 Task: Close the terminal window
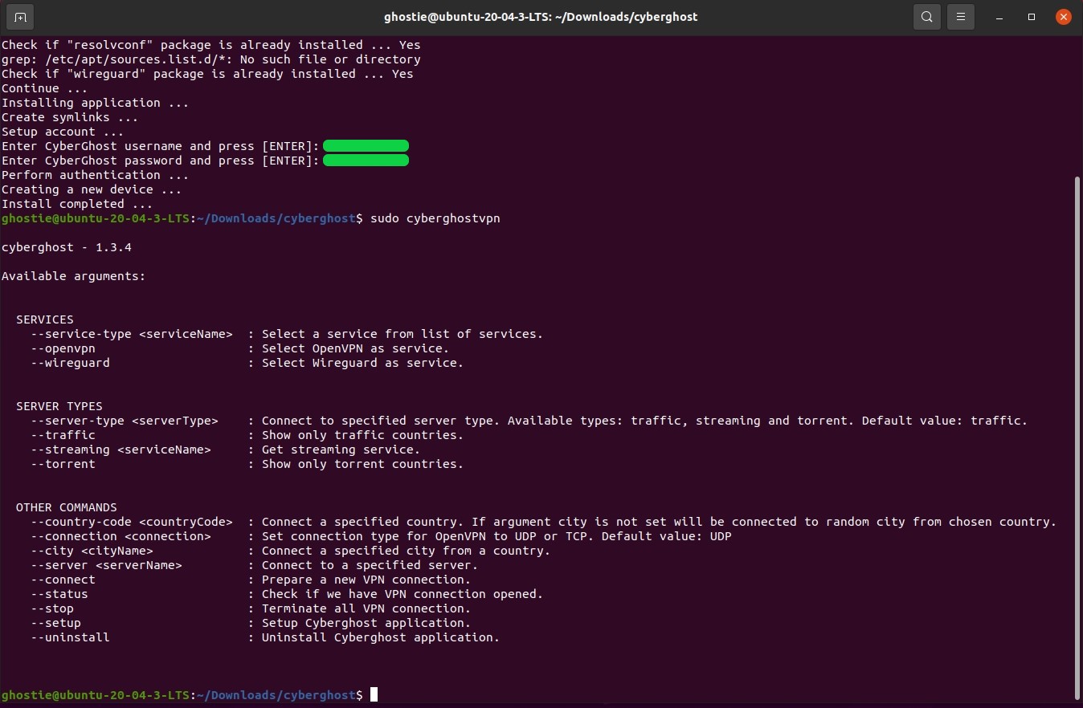(x=1064, y=17)
